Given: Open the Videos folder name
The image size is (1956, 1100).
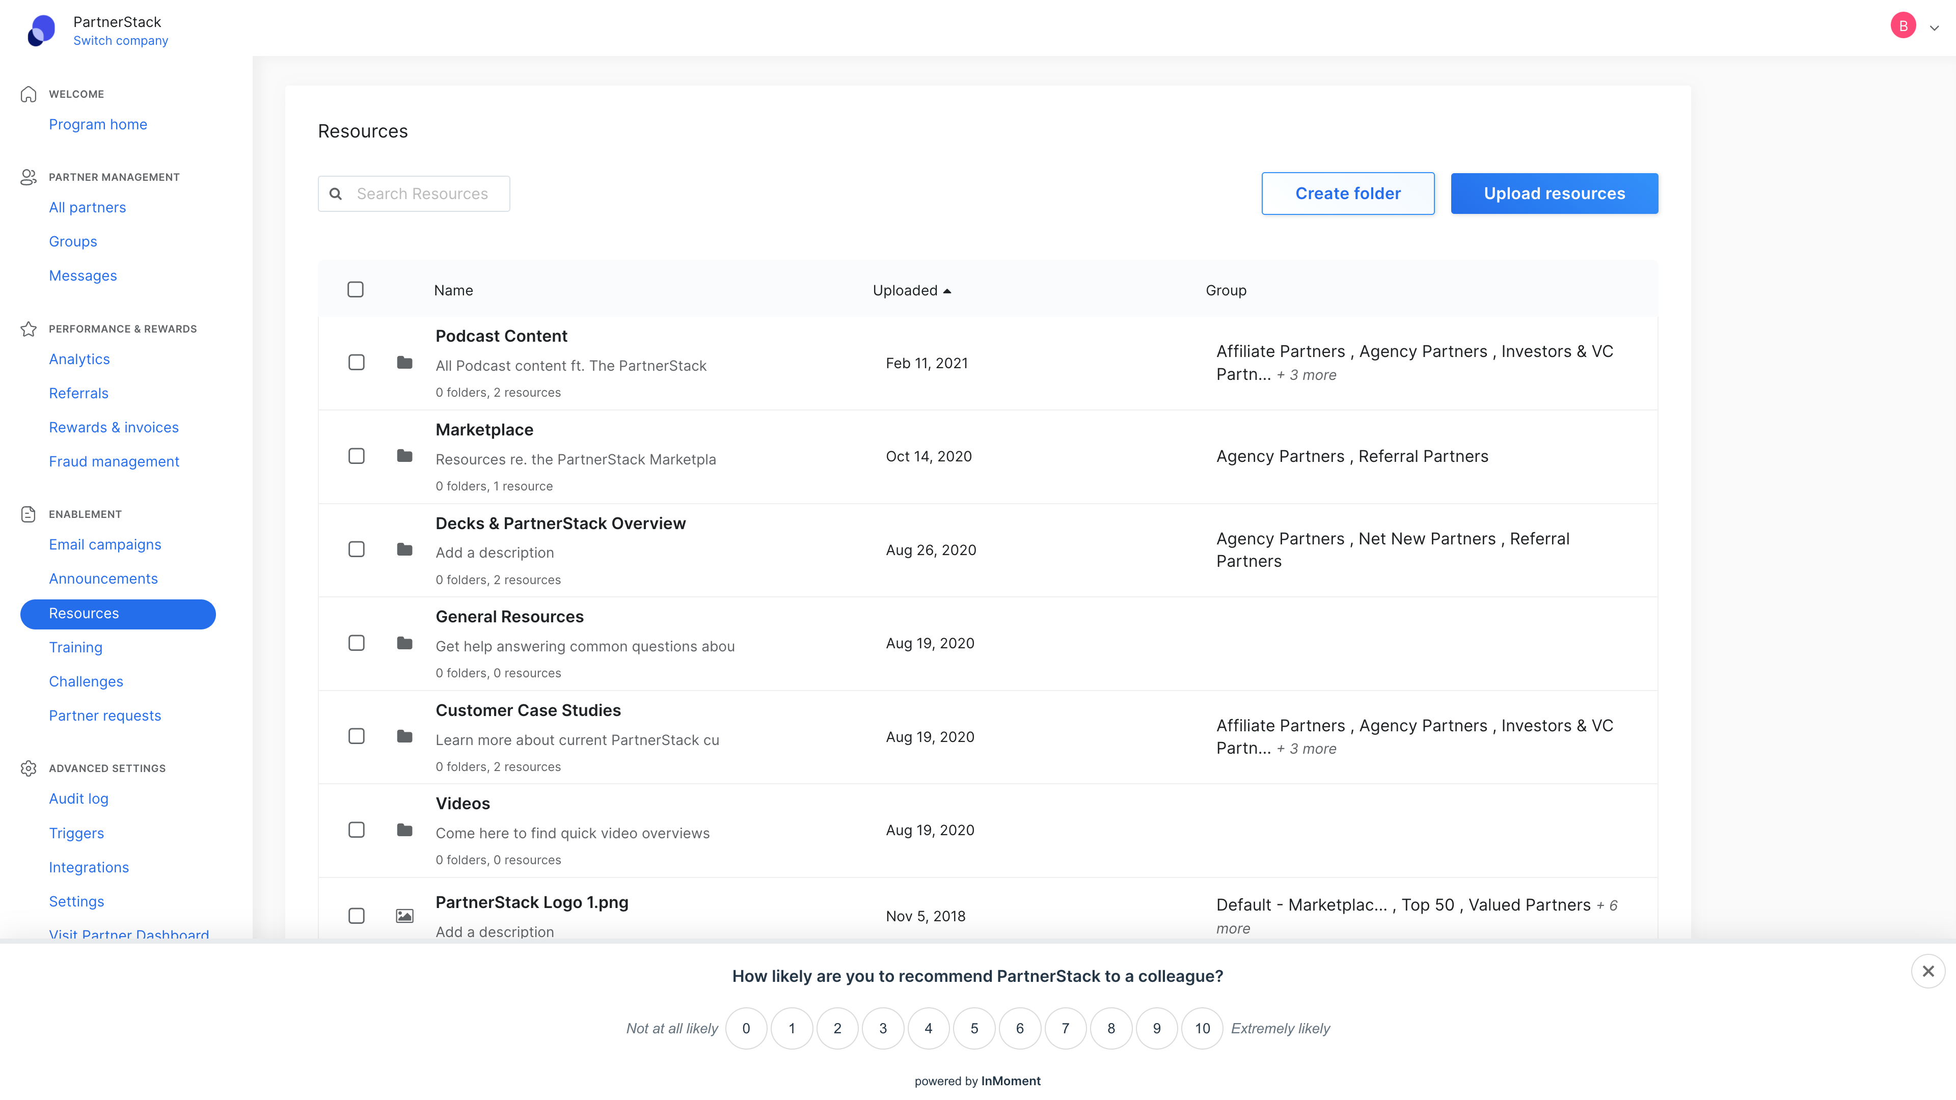Looking at the screenshot, I should [x=463, y=803].
